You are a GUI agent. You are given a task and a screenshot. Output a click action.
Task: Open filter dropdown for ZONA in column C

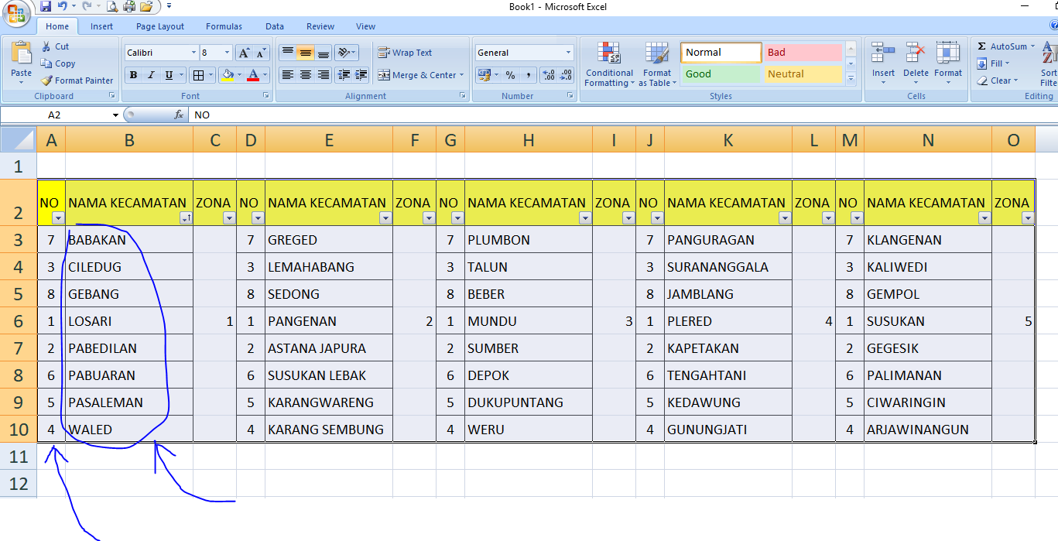[x=229, y=218]
